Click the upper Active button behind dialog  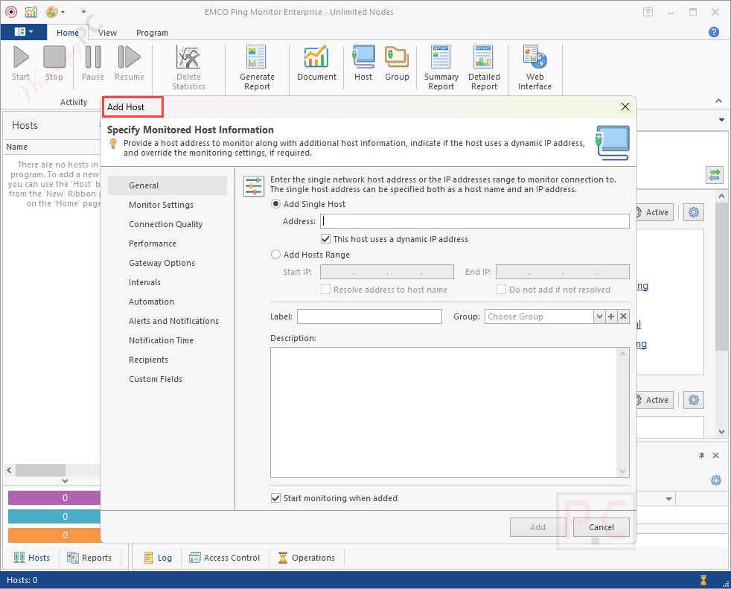pyautogui.click(x=656, y=213)
